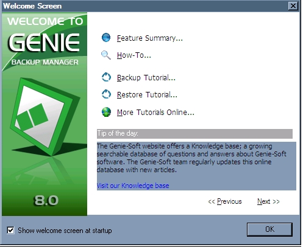Click the OK button
This screenshot has width=303, height=247.
[x=269, y=229]
